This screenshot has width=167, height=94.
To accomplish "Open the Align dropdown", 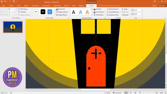I will (x=125, y=9).
